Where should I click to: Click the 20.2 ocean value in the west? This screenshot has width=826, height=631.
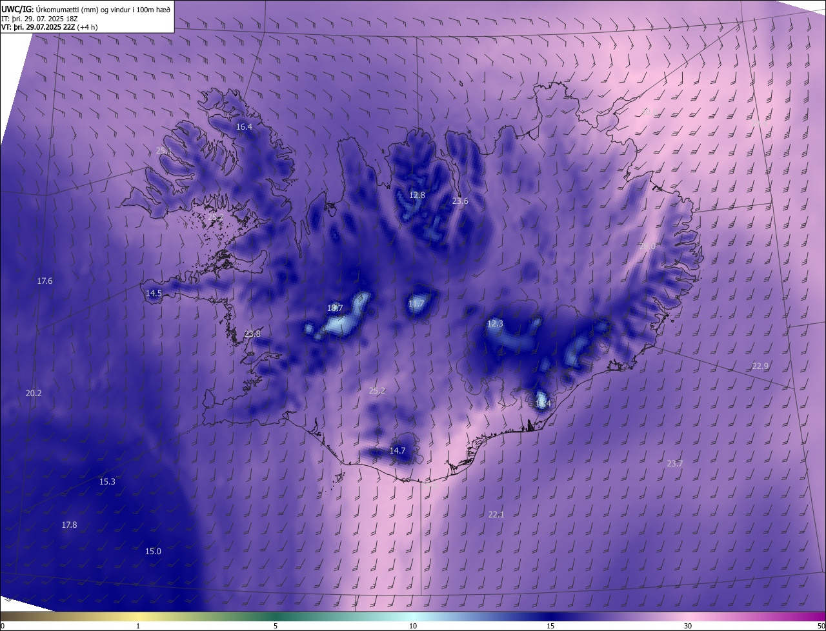click(34, 394)
